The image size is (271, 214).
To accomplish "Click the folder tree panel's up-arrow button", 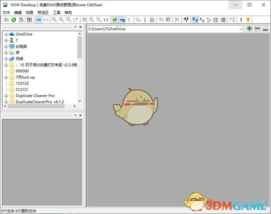I will [x=75, y=27].
